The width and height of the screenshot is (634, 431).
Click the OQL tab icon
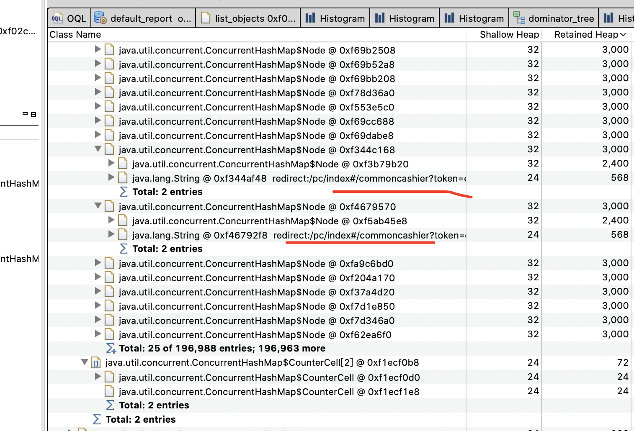(57, 18)
